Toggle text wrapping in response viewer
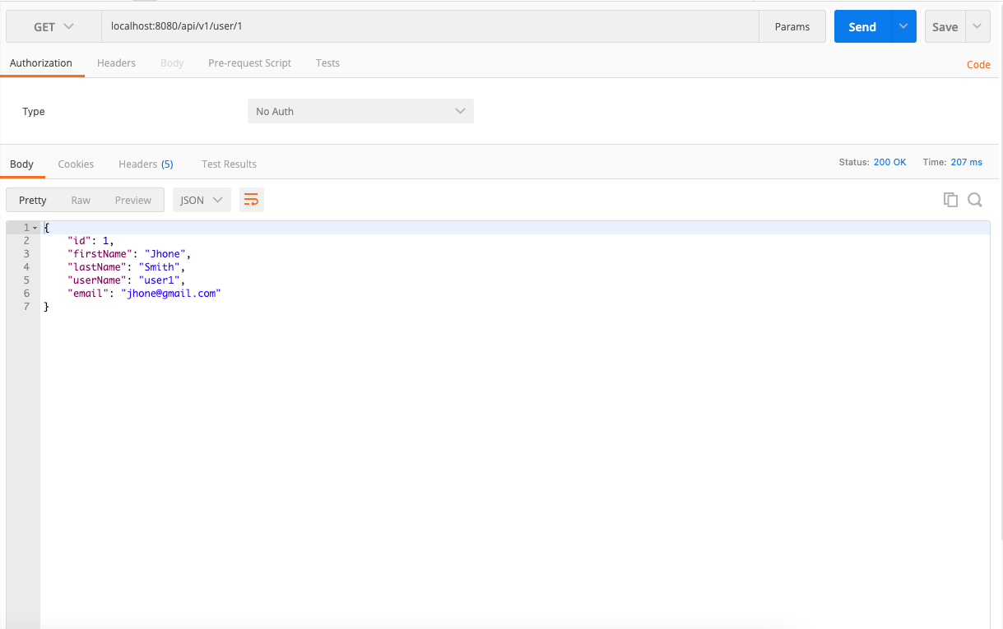 [x=251, y=199]
